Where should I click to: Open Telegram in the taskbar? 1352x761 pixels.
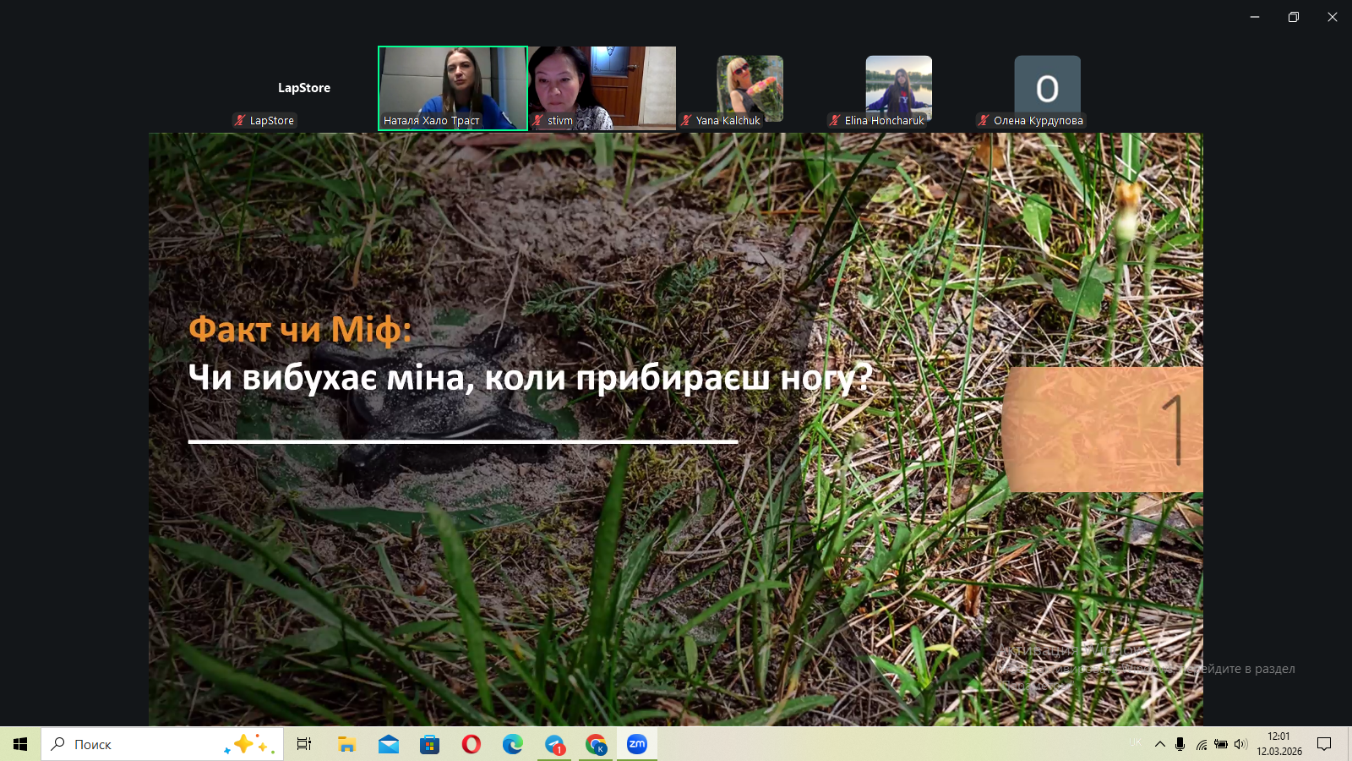[554, 744]
